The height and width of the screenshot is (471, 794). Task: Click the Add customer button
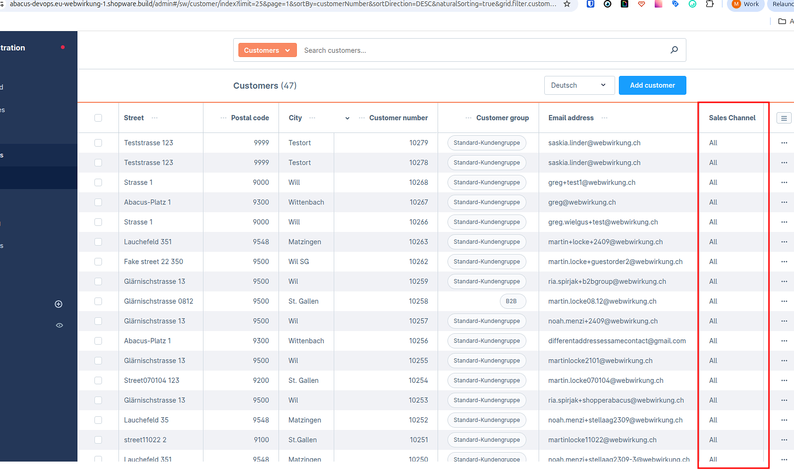pyautogui.click(x=652, y=85)
